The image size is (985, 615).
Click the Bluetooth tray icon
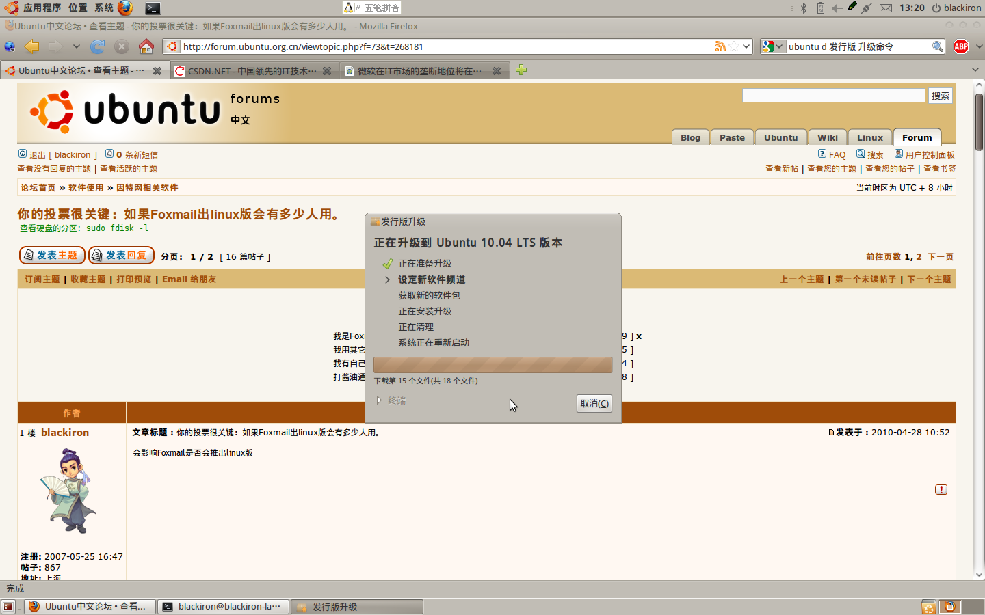tap(804, 8)
